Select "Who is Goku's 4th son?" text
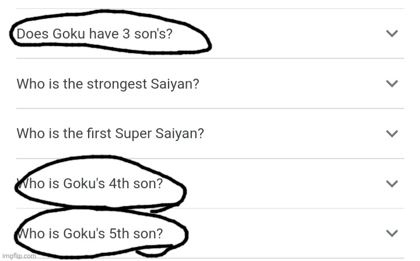Image resolution: width=420 pixels, height=261 pixels. click(90, 184)
